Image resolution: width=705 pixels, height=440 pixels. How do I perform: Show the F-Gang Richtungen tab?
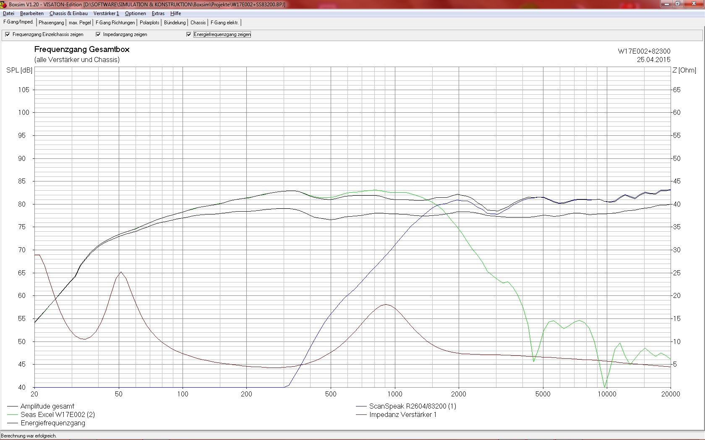click(x=115, y=23)
